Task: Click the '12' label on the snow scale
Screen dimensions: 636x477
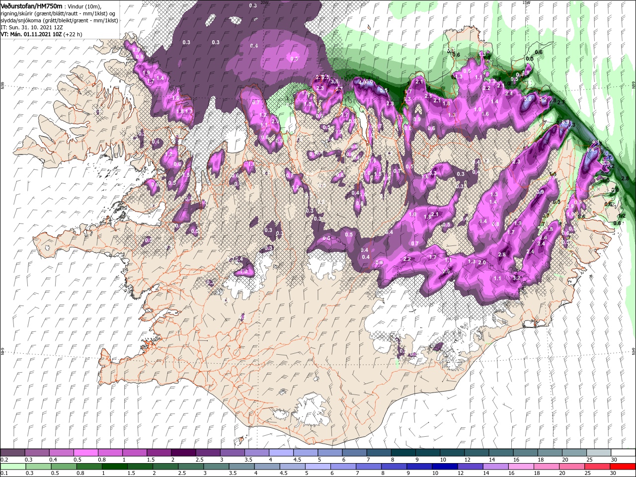Action: 467,460
